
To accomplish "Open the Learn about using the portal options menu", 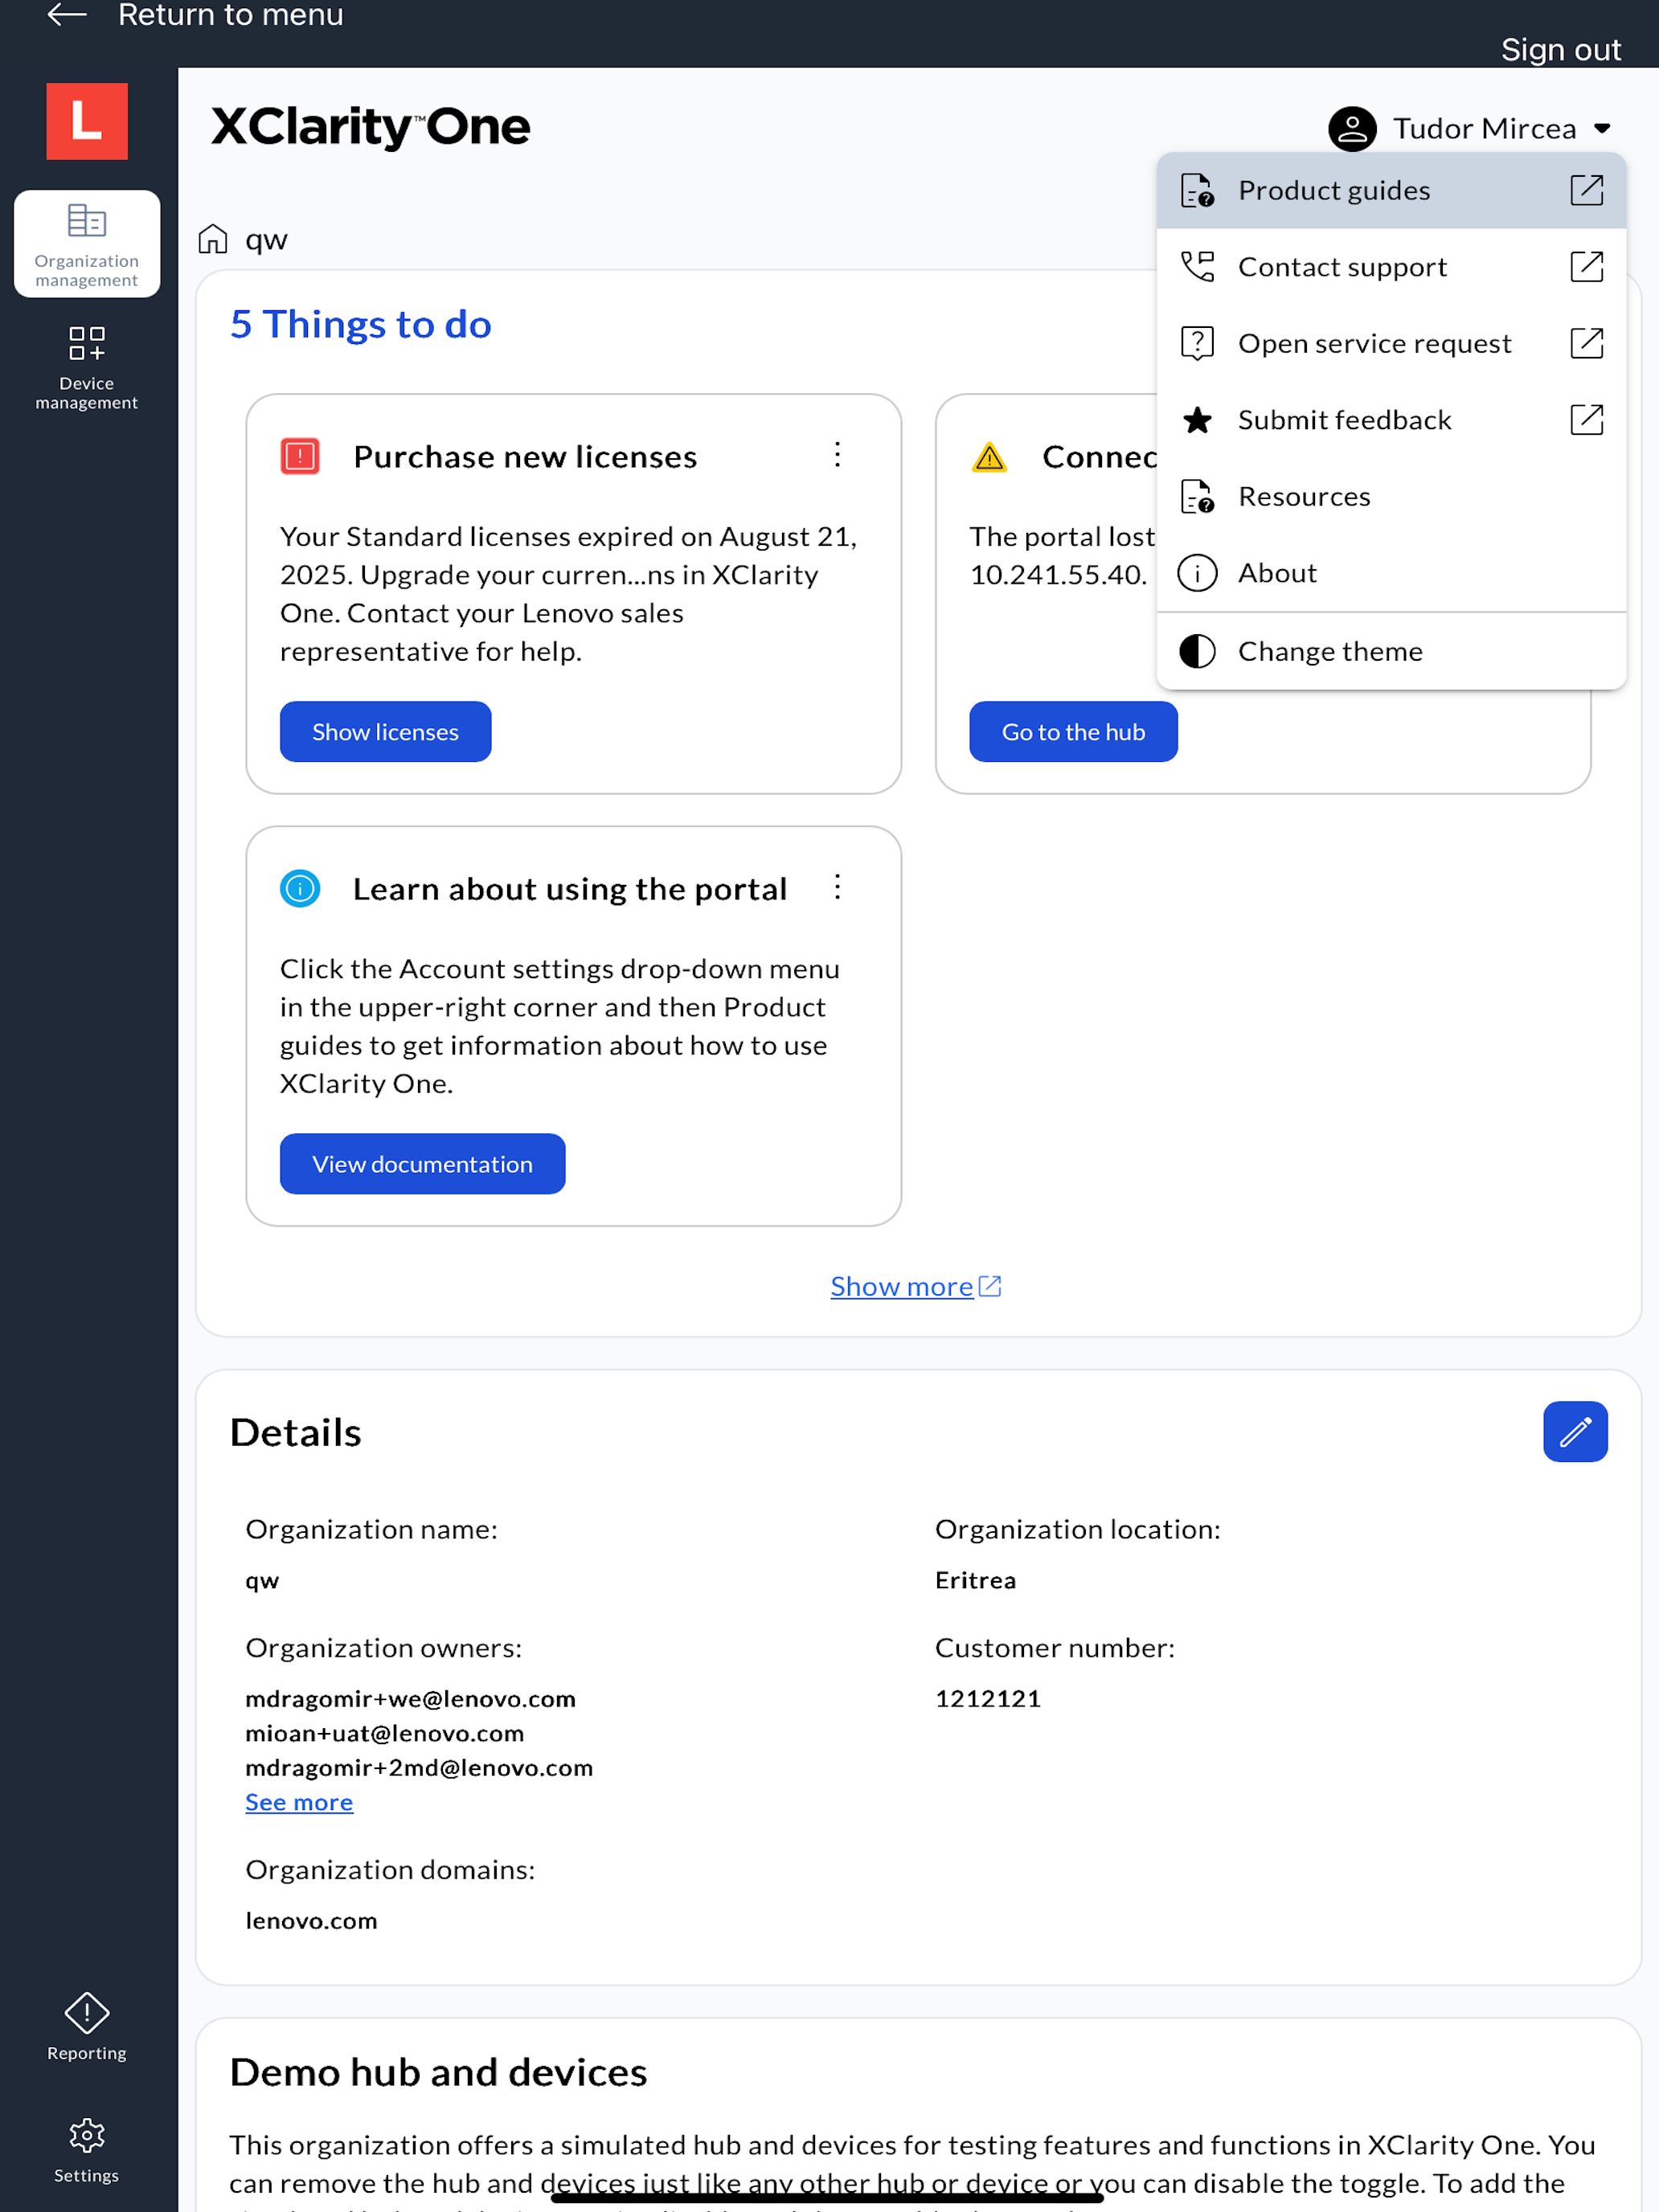I will tap(838, 887).
